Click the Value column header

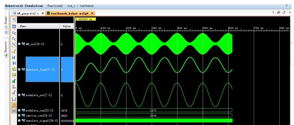(67, 26)
